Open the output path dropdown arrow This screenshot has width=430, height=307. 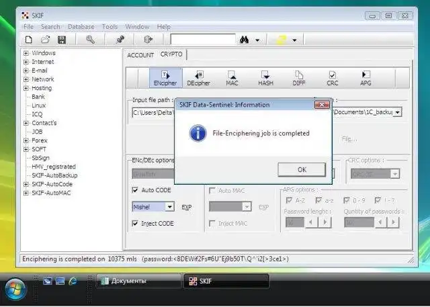(x=397, y=112)
